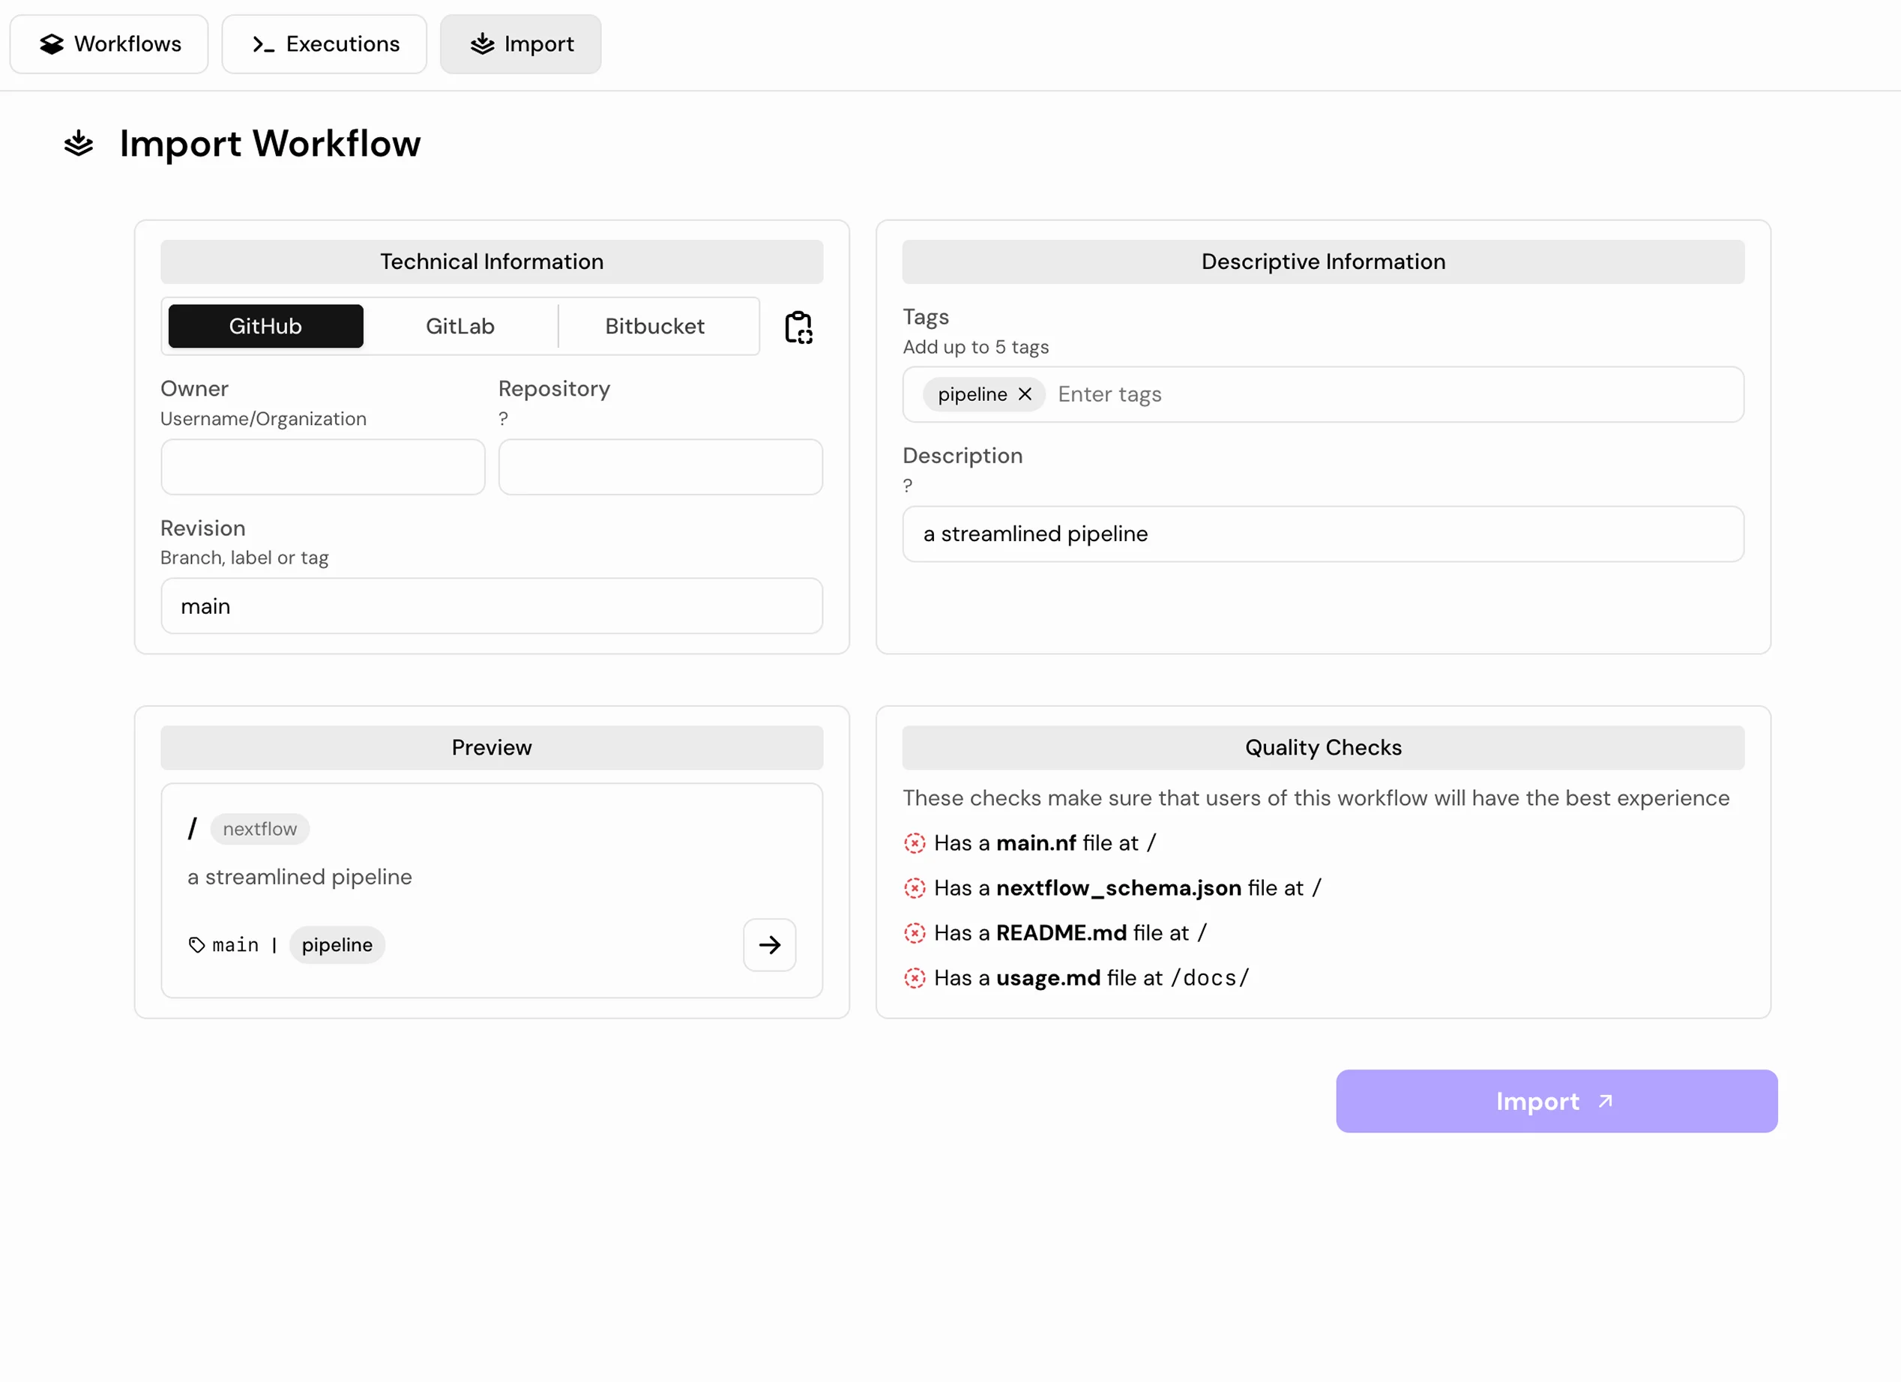Select GitHub as repository provider

265,326
